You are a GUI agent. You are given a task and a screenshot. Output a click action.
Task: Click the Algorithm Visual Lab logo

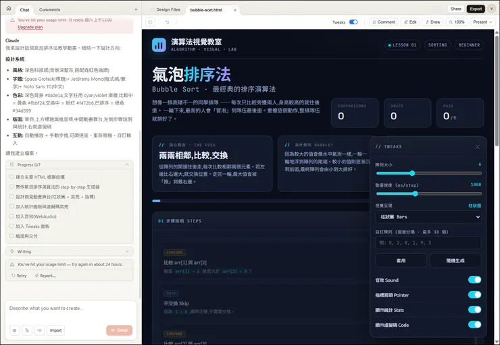tap(159, 45)
